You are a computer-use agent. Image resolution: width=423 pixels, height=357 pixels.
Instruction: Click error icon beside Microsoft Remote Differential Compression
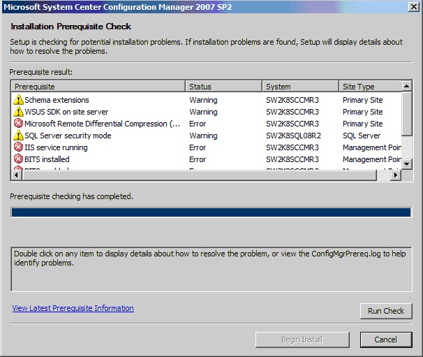click(18, 124)
